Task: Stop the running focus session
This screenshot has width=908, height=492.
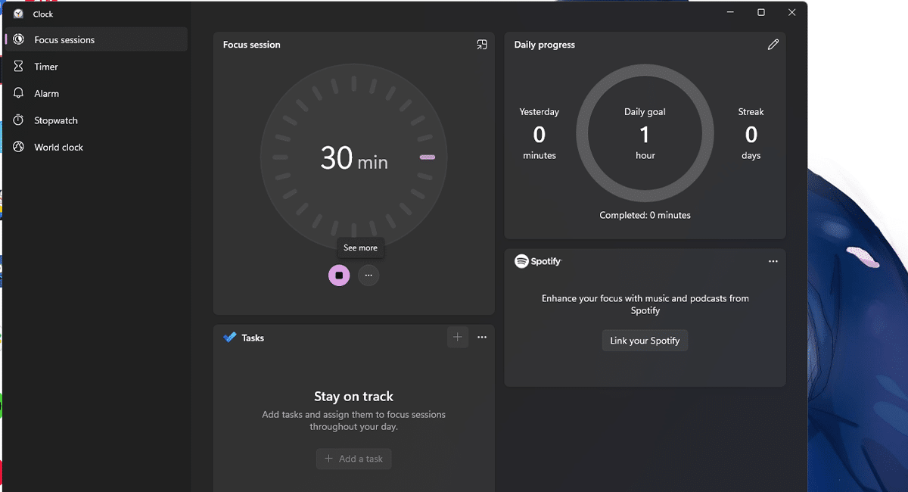Action: coord(339,276)
